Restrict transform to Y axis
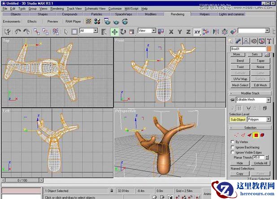 (x=180, y=32)
